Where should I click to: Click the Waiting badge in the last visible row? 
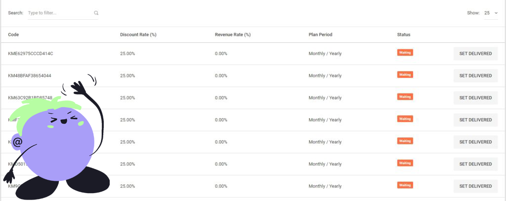tap(405, 185)
